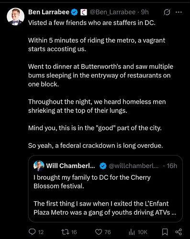Expand the truncated quoted post at the ellipsis
The height and width of the screenshot is (239, 190).
[174, 213]
